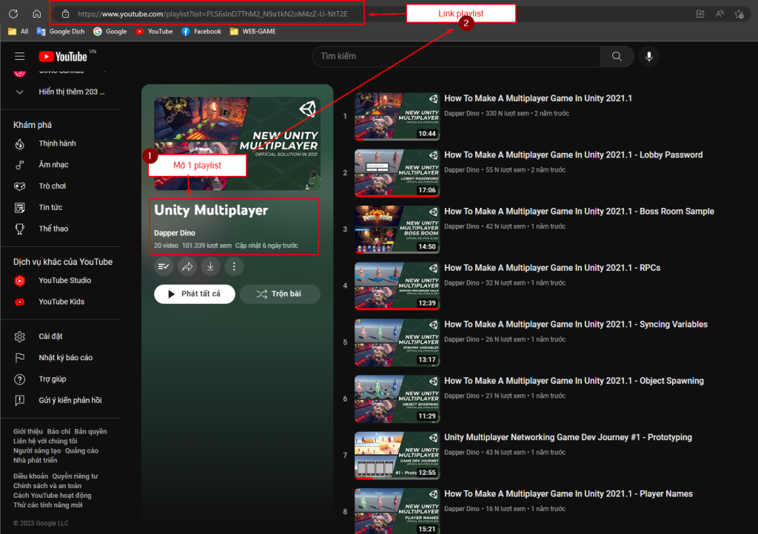The image size is (758, 534).
Task: Open the Lobby Password video thumbnail
Action: (397, 173)
